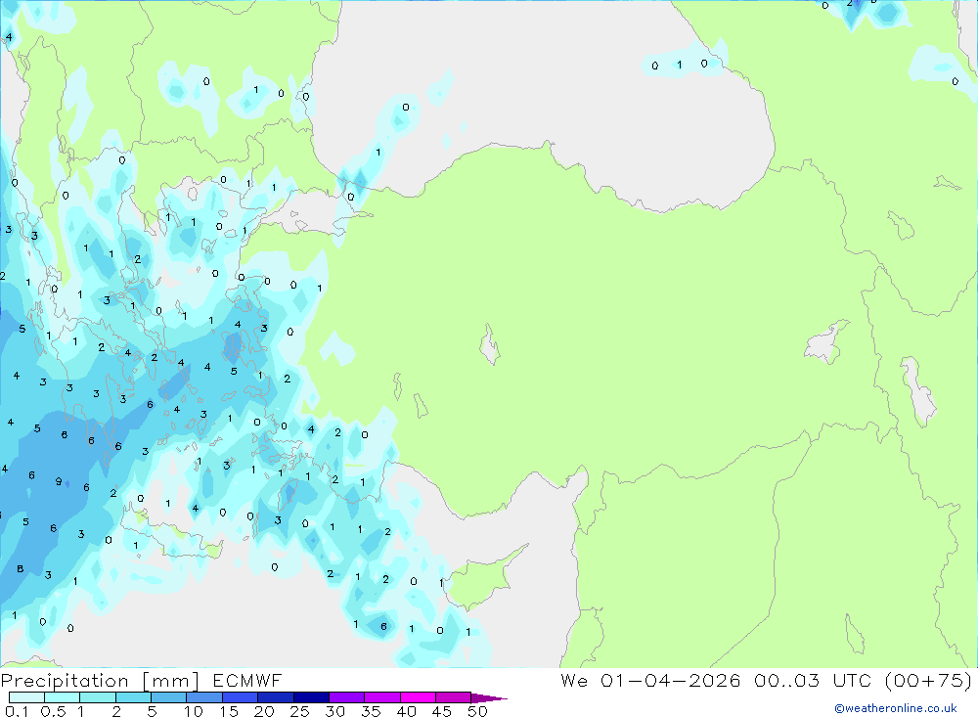
Task: Click the 'Precipitation' title word
Action: [x=65, y=681]
